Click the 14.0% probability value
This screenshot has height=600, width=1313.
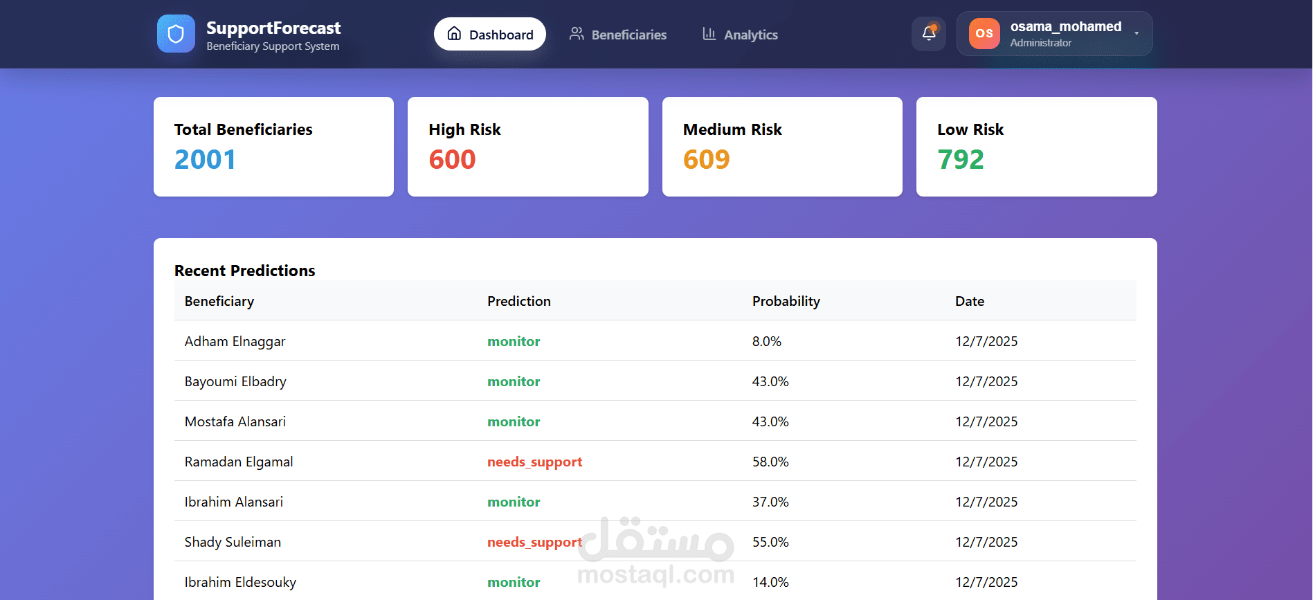click(770, 582)
